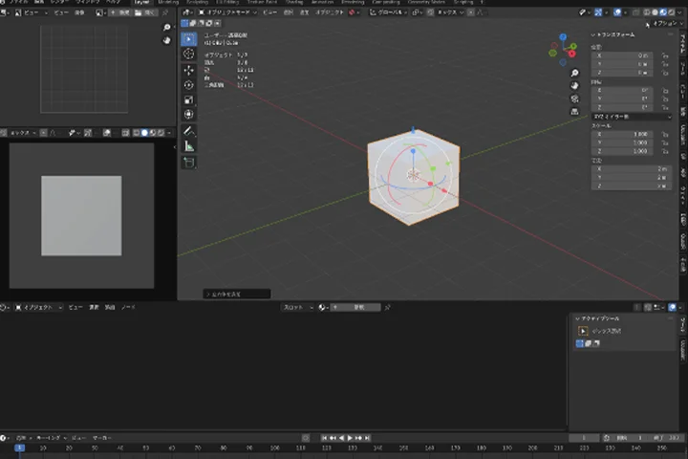Image resolution: width=688 pixels, height=459 pixels.
Task: Open the Object menu in the 3D viewport header
Action: (x=330, y=12)
